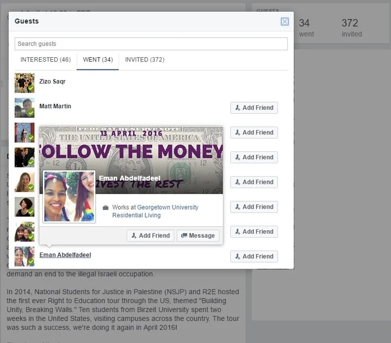Viewport: 391px width, 343px height.
Task: Open the INVITED (372) tab
Action: [145, 60]
